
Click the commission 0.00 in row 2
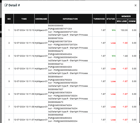134,43
